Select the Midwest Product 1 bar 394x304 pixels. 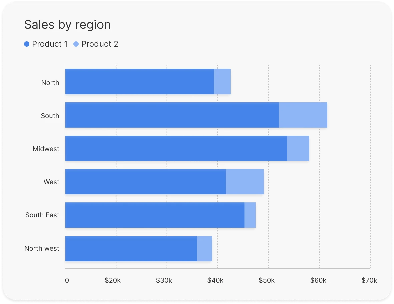click(176, 148)
